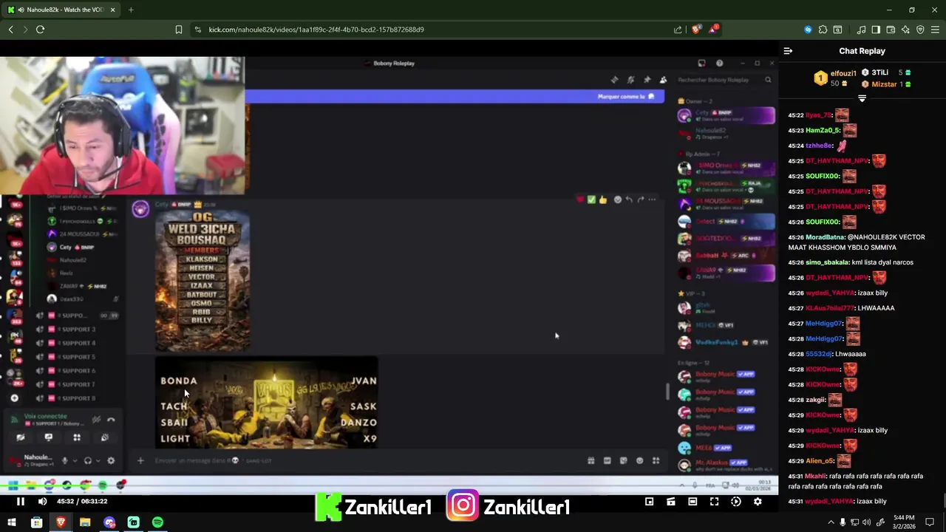Click the username ilyas_75 in chat

(x=819, y=115)
